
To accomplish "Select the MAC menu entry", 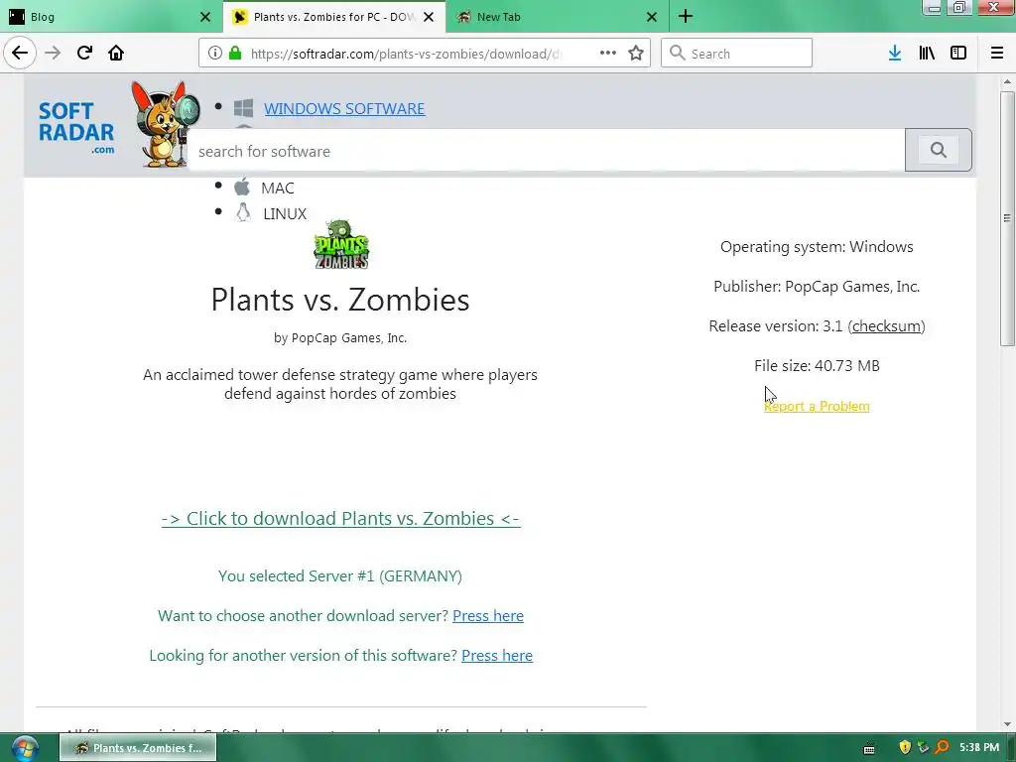I will click(x=278, y=188).
